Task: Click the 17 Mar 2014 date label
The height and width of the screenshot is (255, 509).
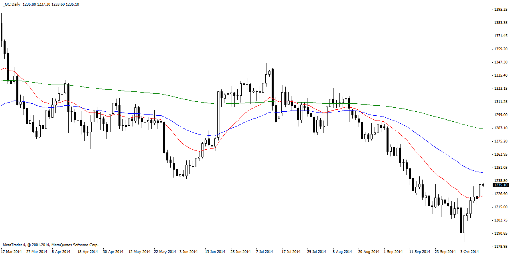Action: pyautogui.click(x=11, y=252)
